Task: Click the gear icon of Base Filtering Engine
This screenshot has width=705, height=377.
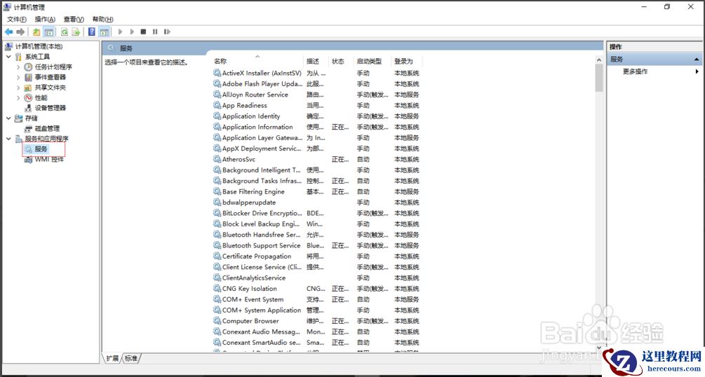Action: (217, 191)
